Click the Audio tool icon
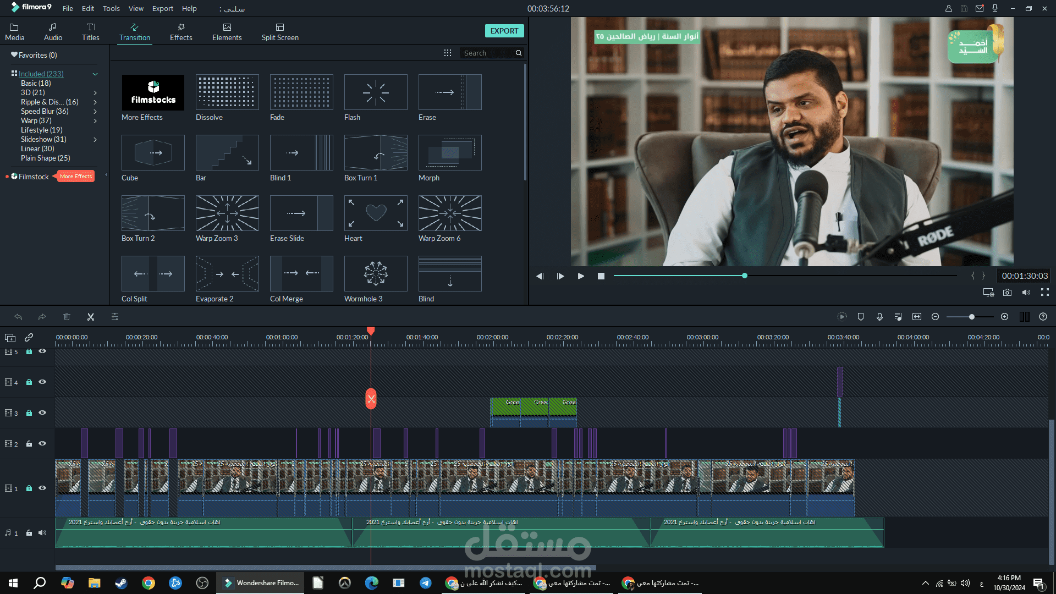The image size is (1056, 594). click(x=52, y=31)
